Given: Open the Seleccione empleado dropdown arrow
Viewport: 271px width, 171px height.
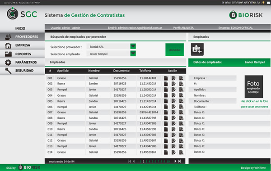Looking at the screenshot, I should point(133,54).
